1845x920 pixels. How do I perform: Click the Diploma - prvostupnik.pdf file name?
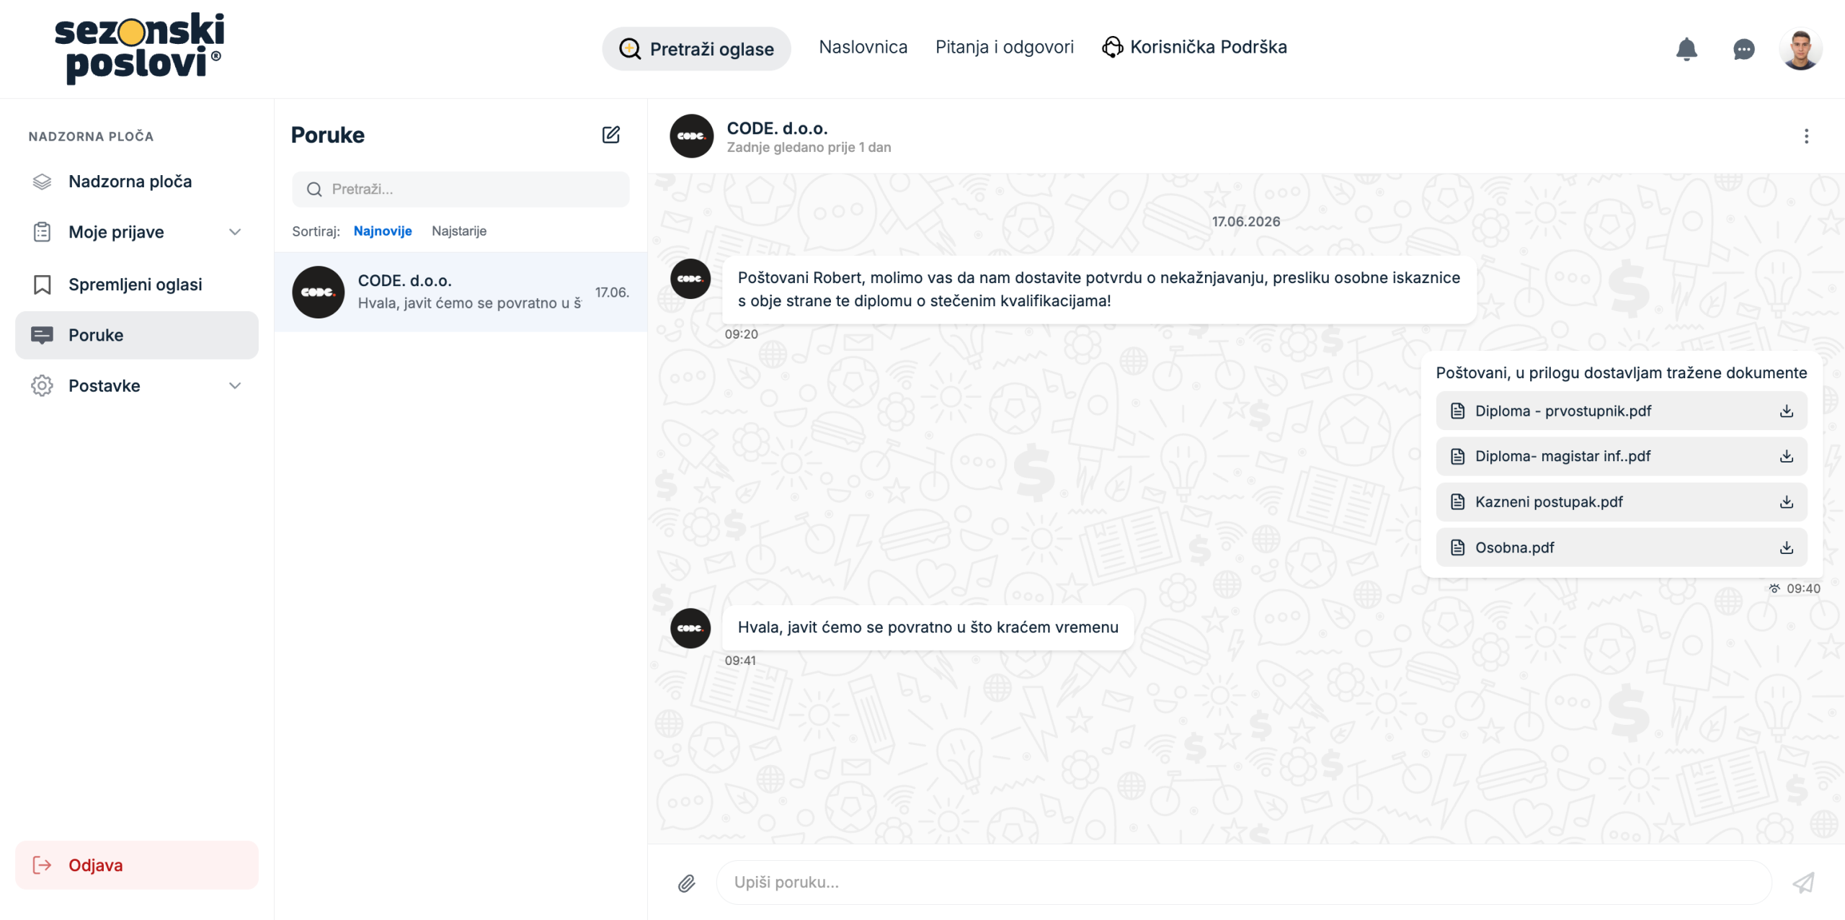coord(1563,411)
